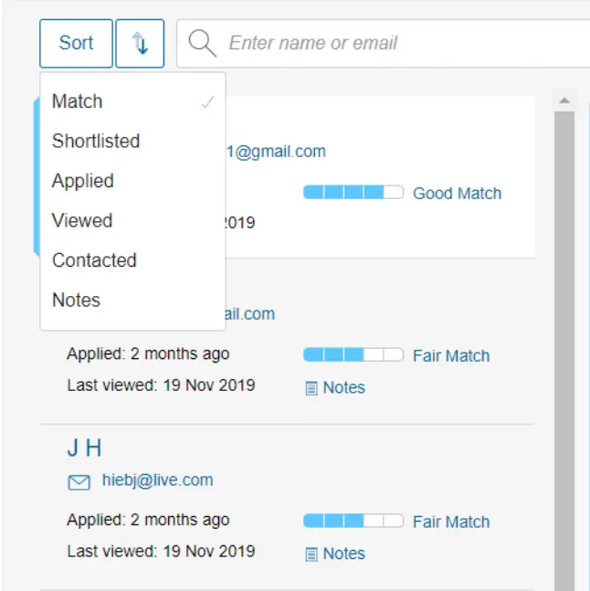Open the gmail.com email address link
The image size is (590, 591).
point(276,152)
